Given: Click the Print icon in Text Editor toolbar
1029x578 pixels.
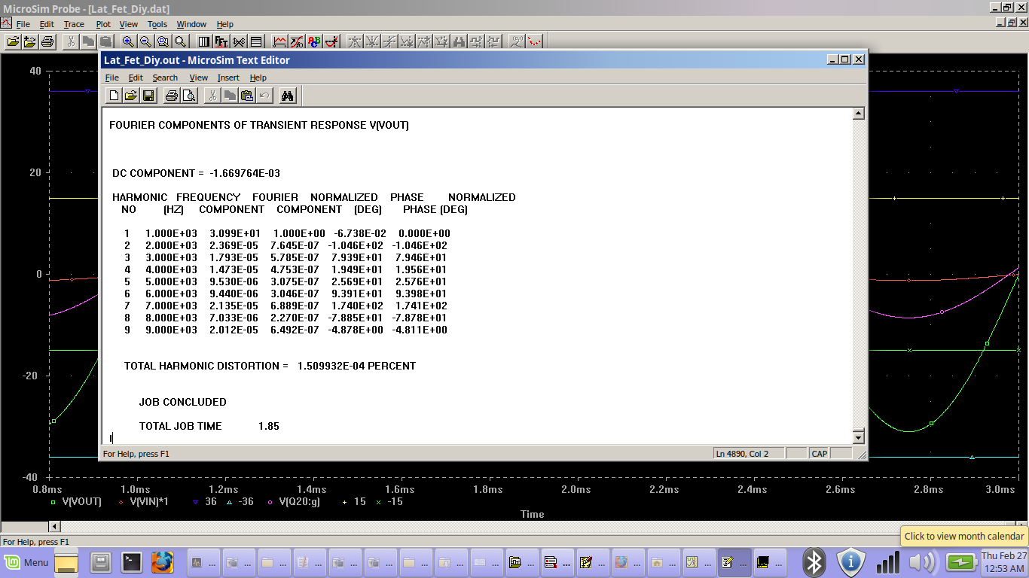Looking at the screenshot, I should 172,96.
